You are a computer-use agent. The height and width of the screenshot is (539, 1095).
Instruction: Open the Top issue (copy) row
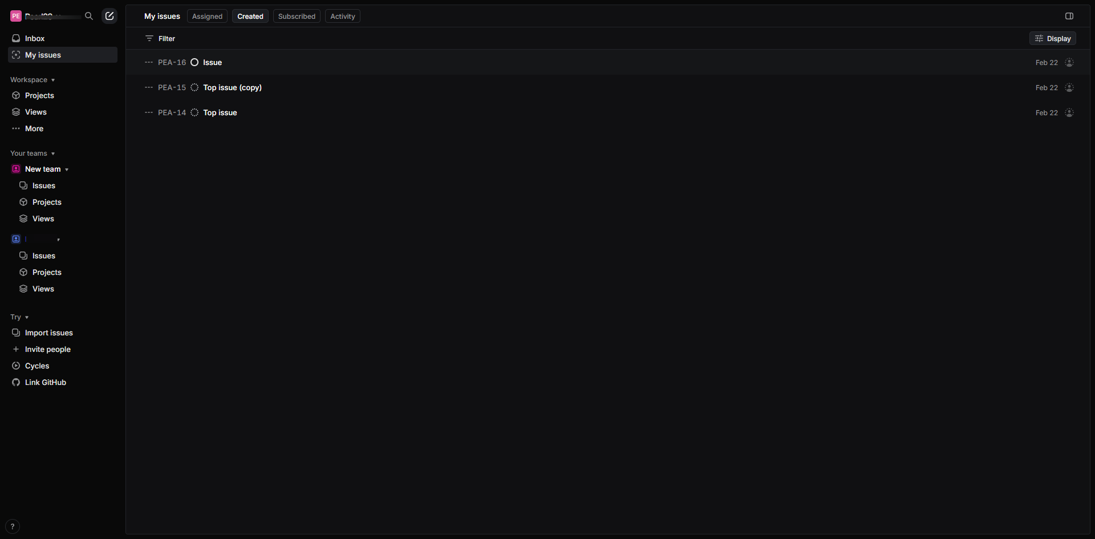[x=608, y=88]
